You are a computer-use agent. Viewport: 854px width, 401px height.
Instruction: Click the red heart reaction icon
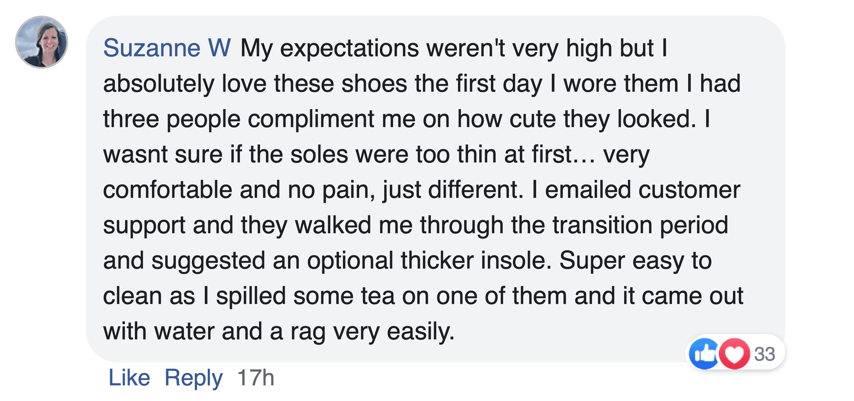pos(734,354)
